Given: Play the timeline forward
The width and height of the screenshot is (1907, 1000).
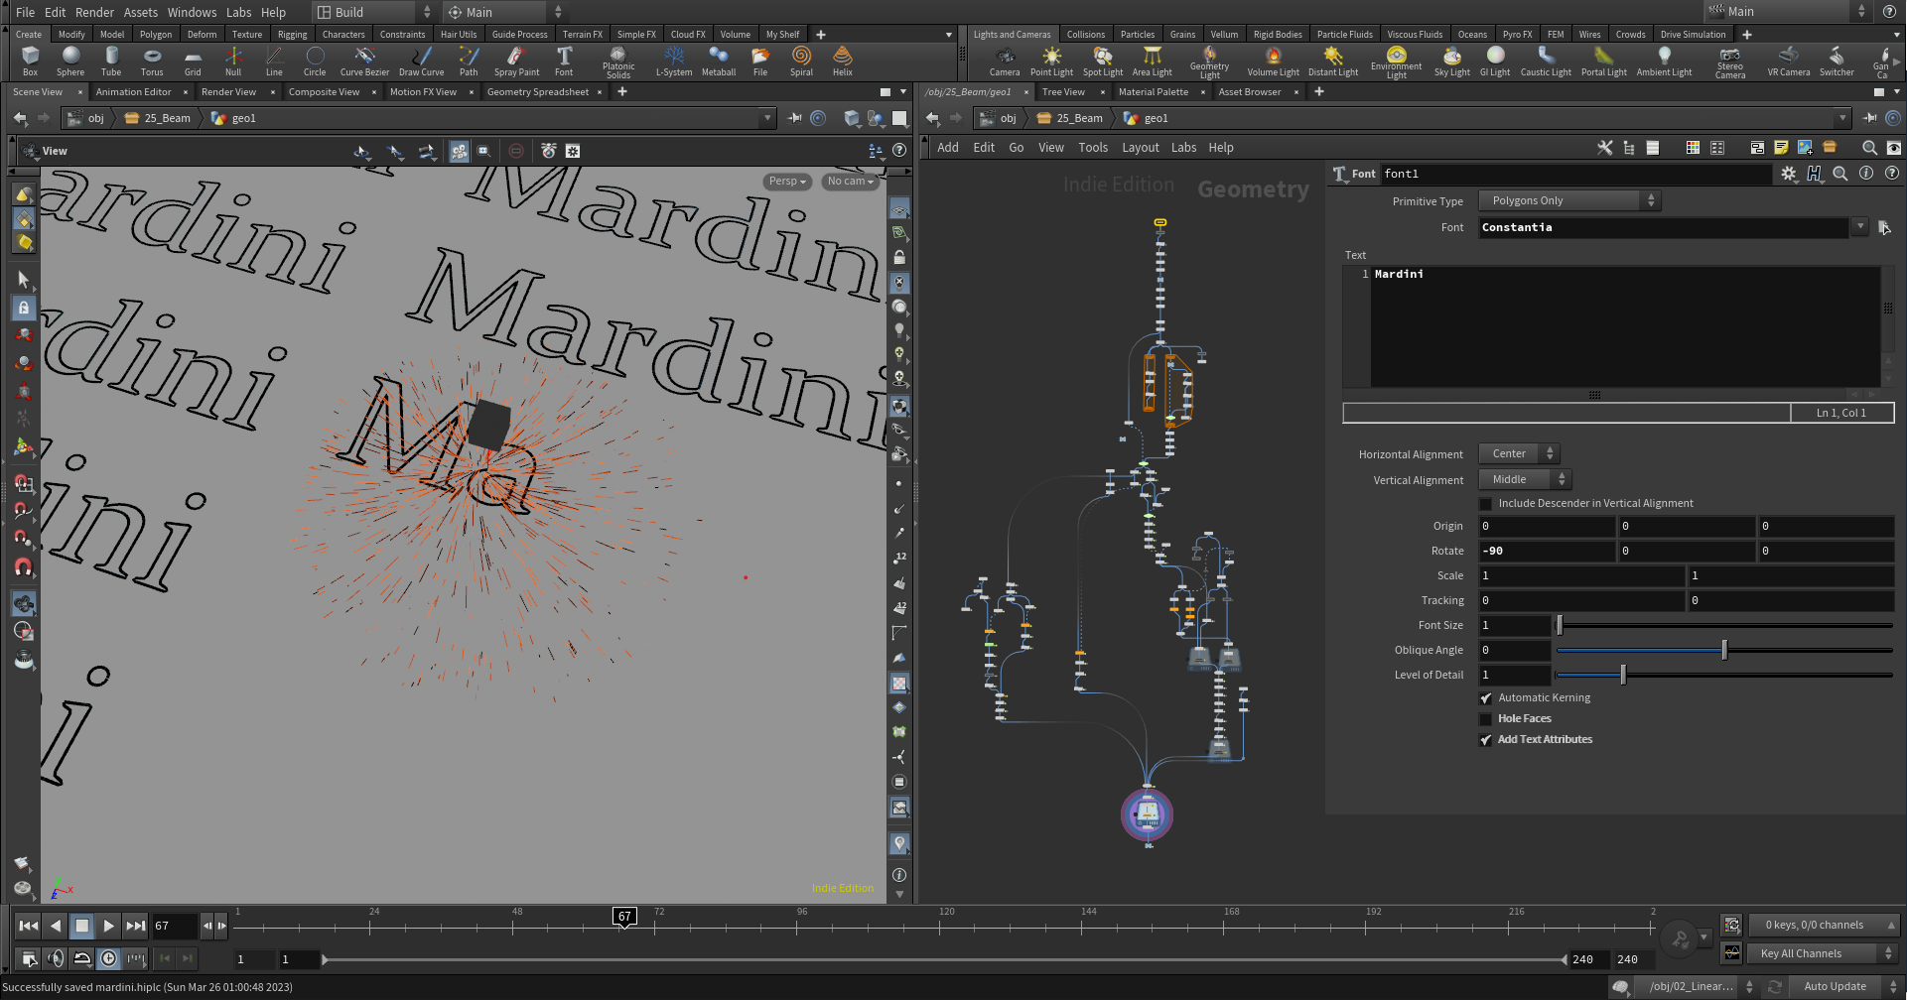Looking at the screenshot, I should [109, 926].
